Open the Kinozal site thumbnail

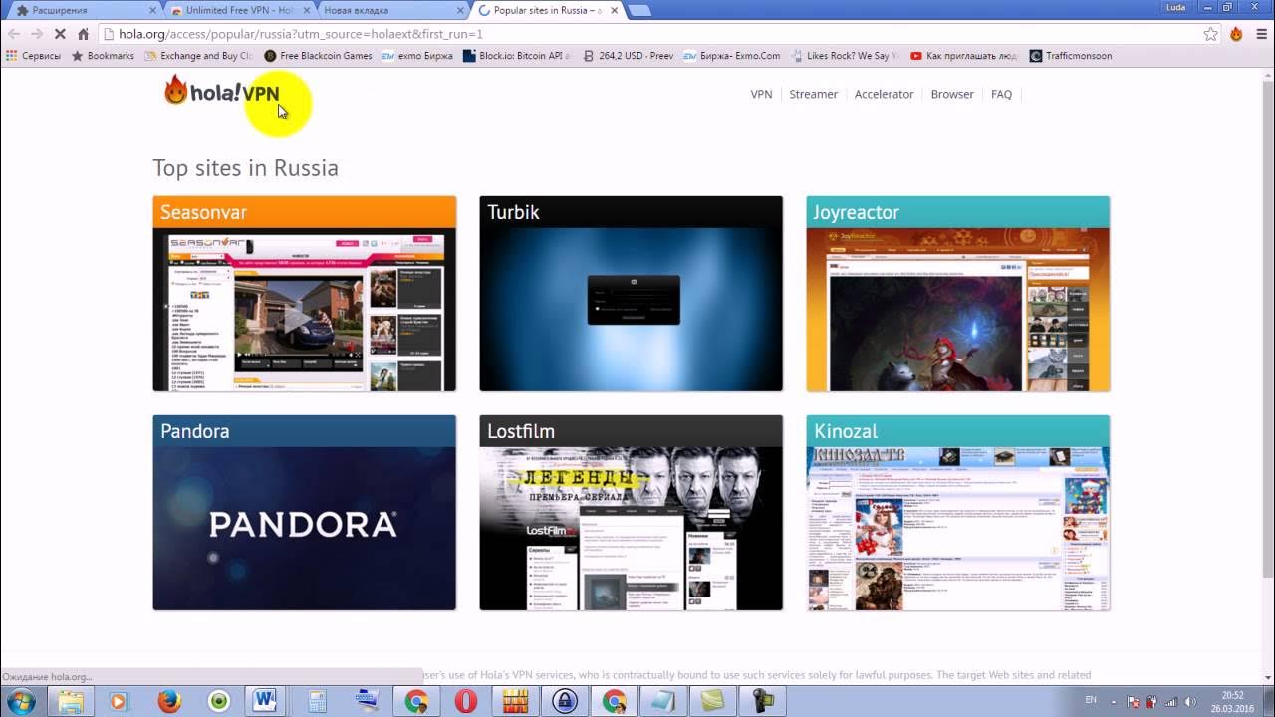(958, 513)
